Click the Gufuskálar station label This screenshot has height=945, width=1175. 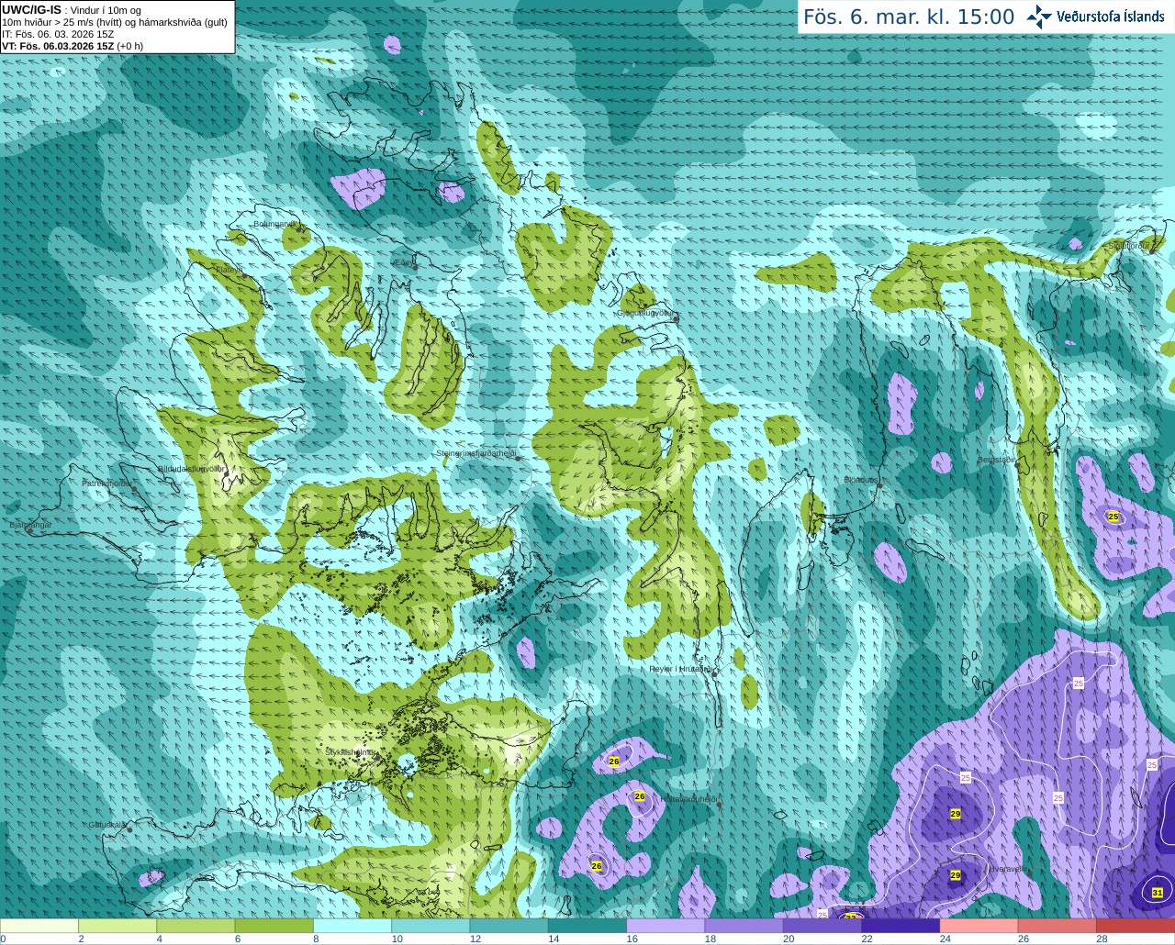pyautogui.click(x=107, y=825)
